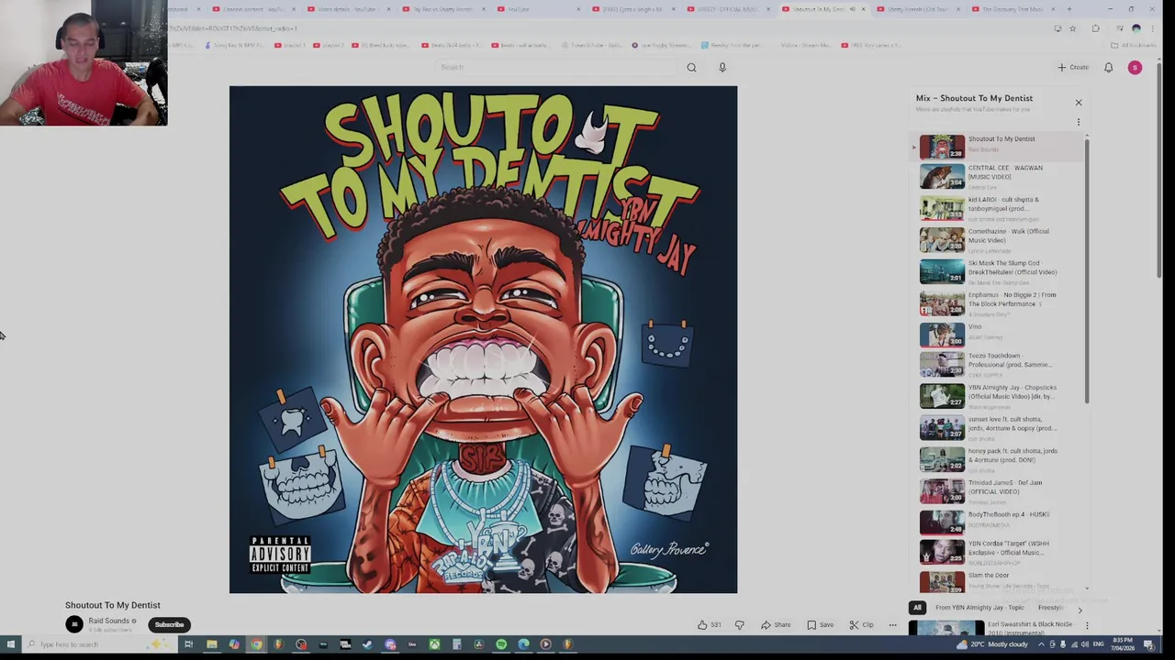Close the Mix playlist panel
The width and height of the screenshot is (1175, 660).
(x=1079, y=103)
